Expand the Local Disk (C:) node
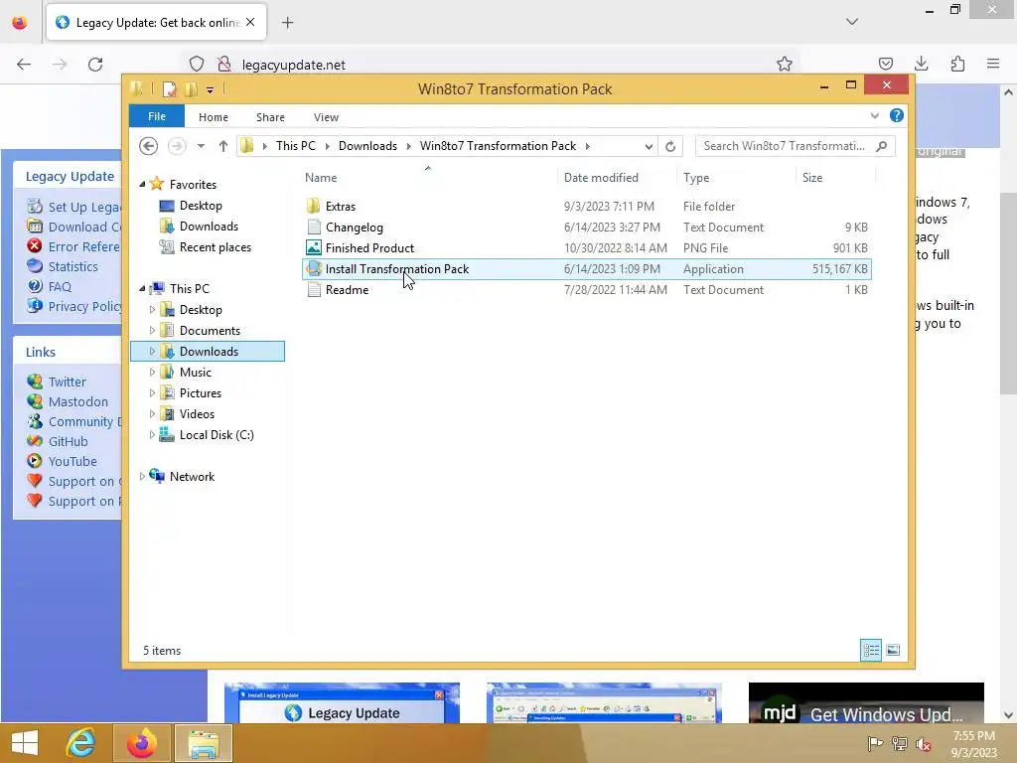The image size is (1017, 763). [152, 435]
